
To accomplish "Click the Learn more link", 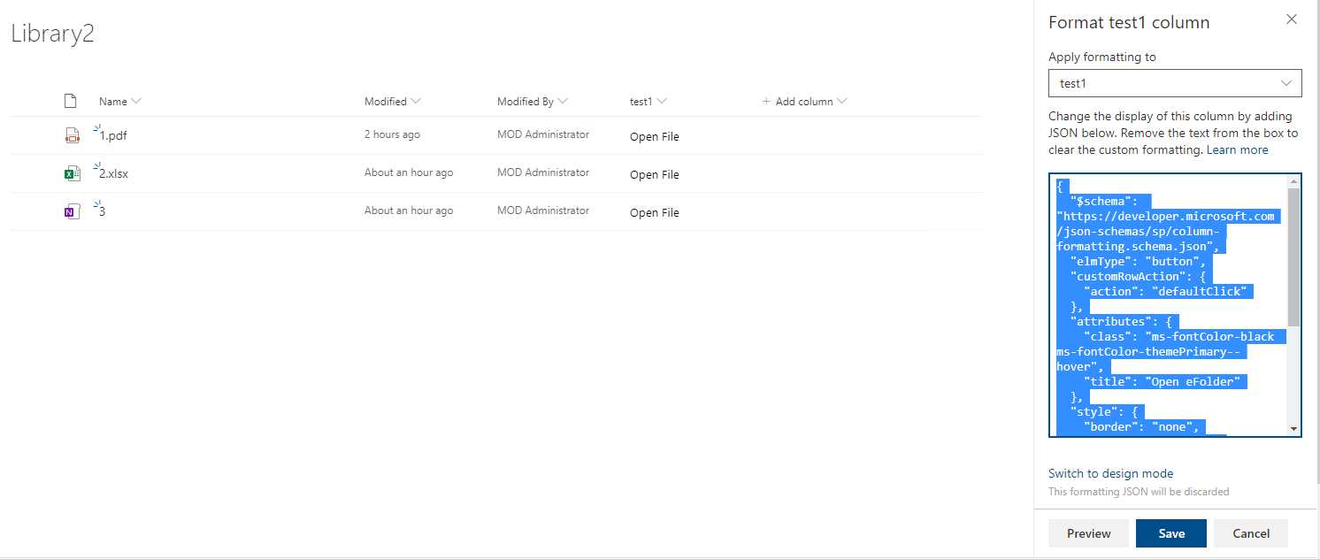I will [x=1237, y=150].
